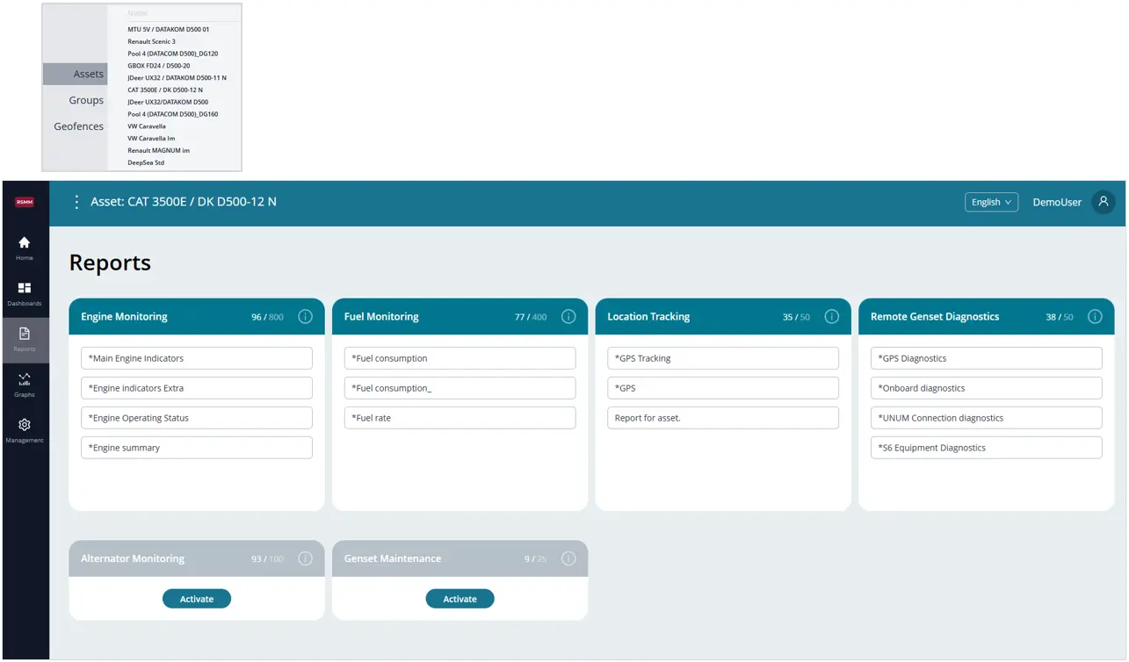Show info for Location Tracking card
The height and width of the screenshot is (662, 1129).
coord(831,317)
